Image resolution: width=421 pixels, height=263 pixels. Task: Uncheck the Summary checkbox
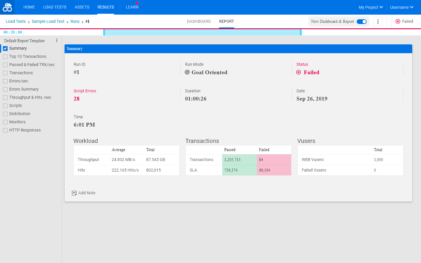pos(5,49)
